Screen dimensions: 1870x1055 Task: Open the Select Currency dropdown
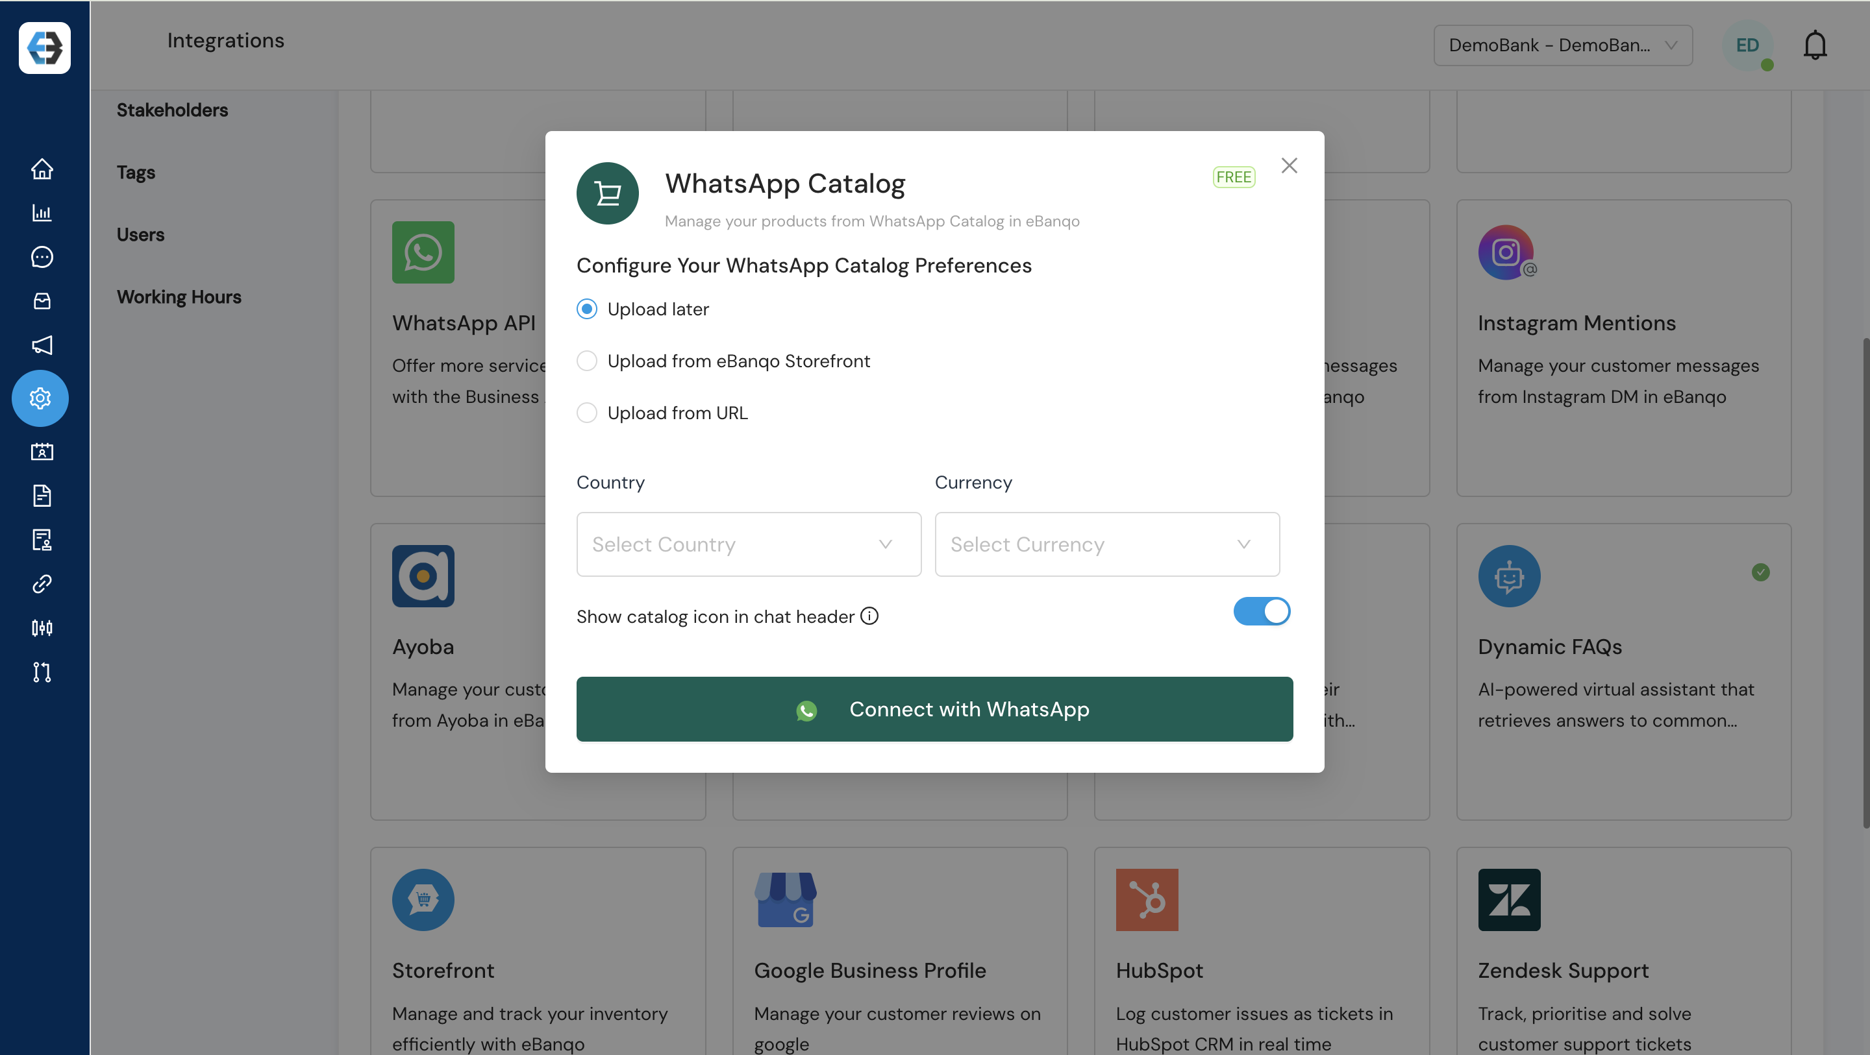coord(1107,544)
